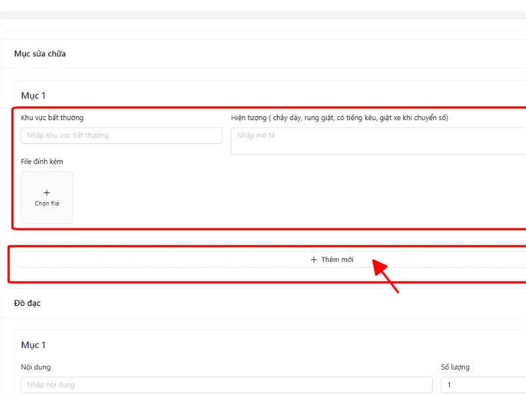Click the Hiện tượng field label text
This screenshot has width=526, height=394.
(x=339, y=118)
